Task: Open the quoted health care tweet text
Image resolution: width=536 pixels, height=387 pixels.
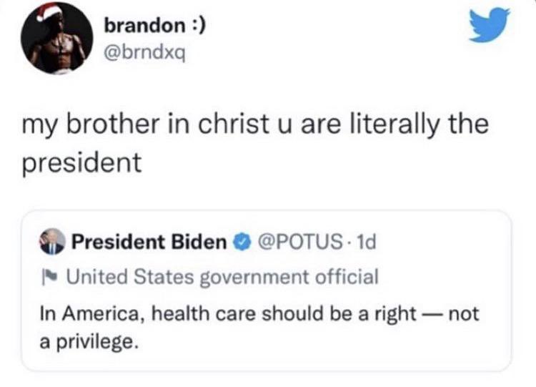Action: click(259, 327)
